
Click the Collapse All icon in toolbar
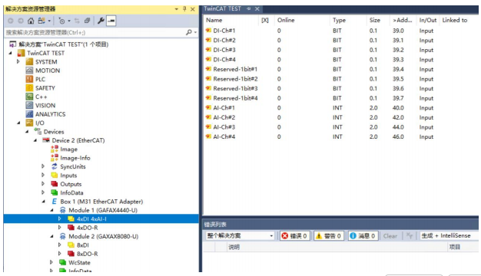pyautogui.click(x=87, y=21)
